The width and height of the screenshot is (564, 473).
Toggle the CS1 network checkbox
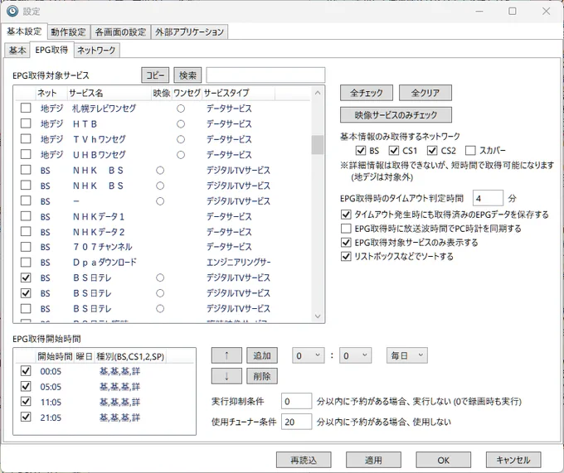click(394, 150)
